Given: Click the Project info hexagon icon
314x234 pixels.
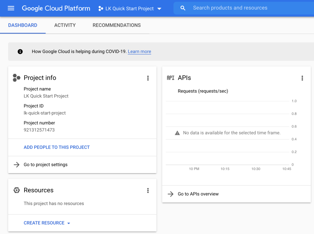Looking at the screenshot, I should click(16, 78).
